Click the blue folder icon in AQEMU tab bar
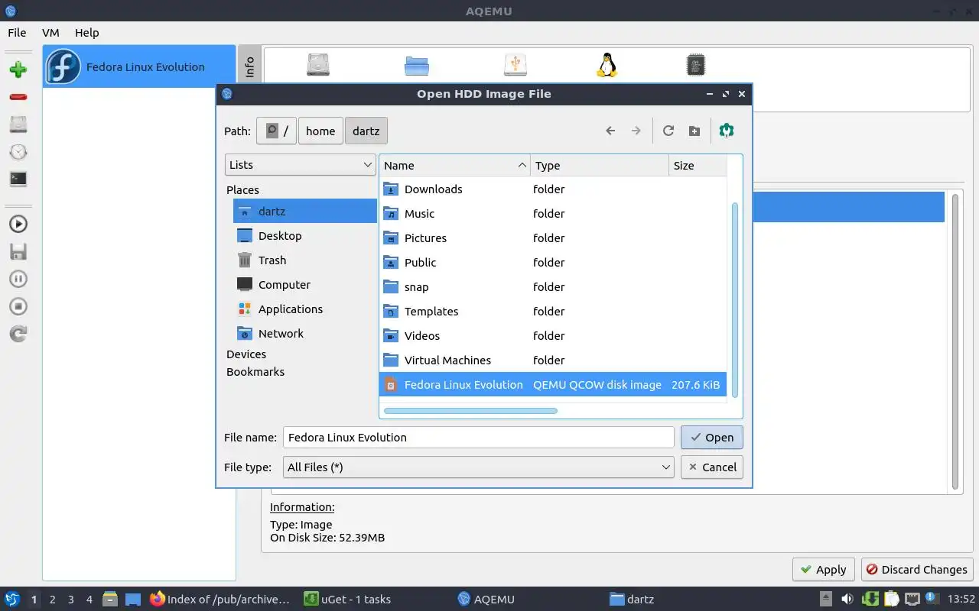 [417, 65]
